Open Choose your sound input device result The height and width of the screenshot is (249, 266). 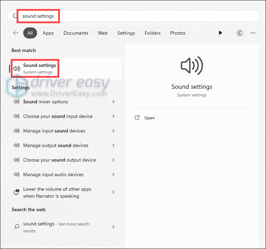click(x=64, y=116)
